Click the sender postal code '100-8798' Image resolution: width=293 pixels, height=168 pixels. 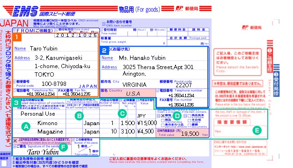pos(54,84)
